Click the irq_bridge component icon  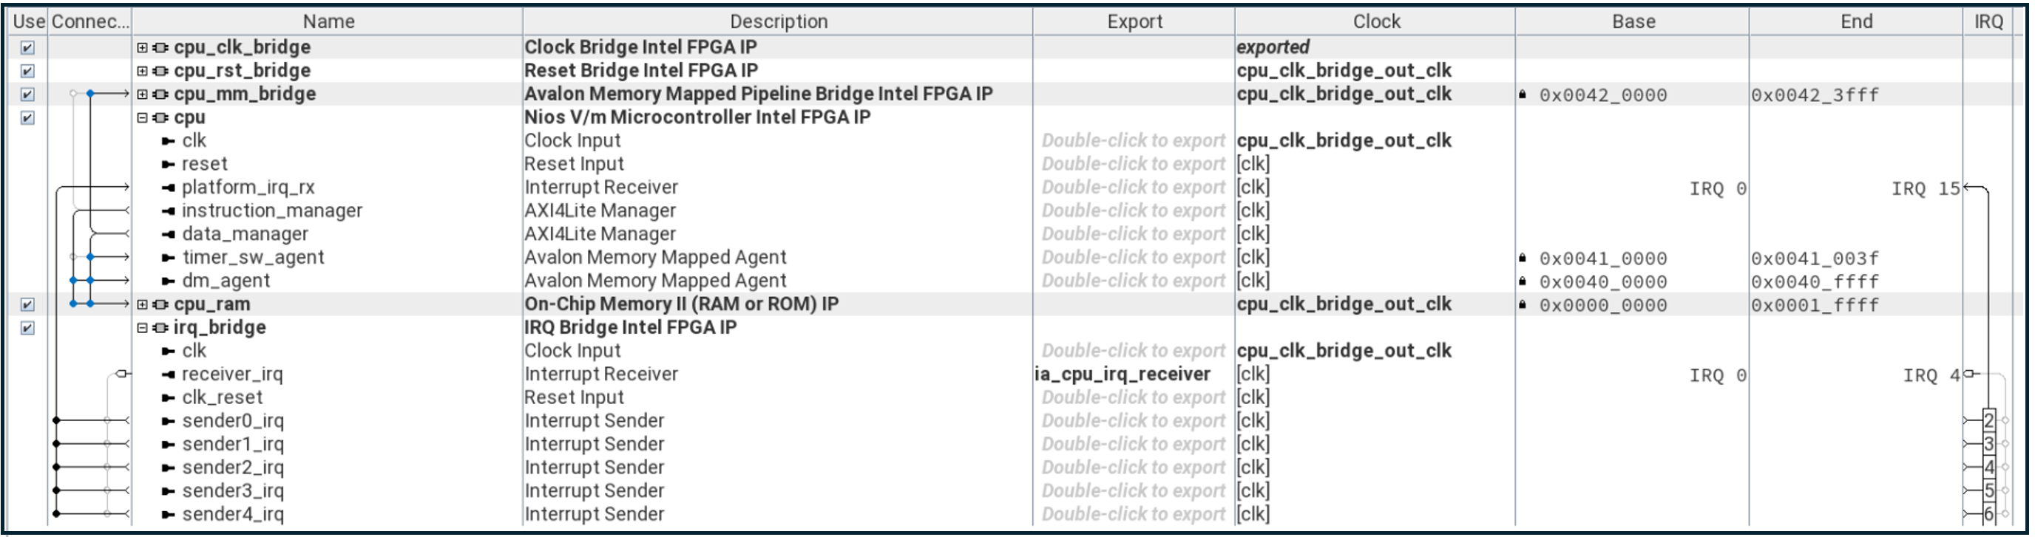pyautogui.click(x=160, y=328)
